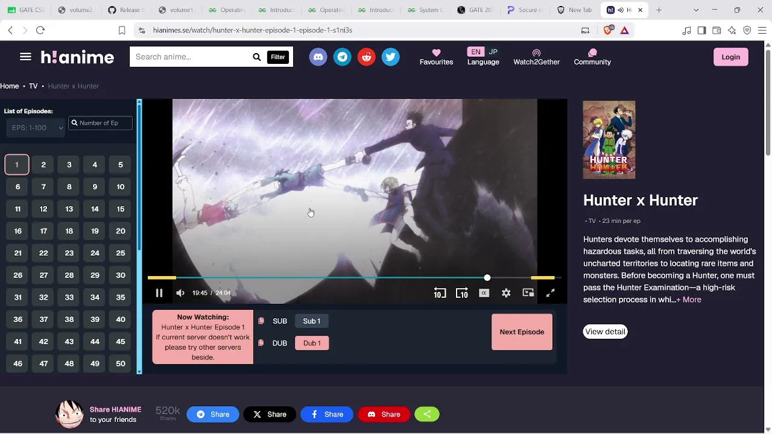Switch title language to JP

point(493,52)
